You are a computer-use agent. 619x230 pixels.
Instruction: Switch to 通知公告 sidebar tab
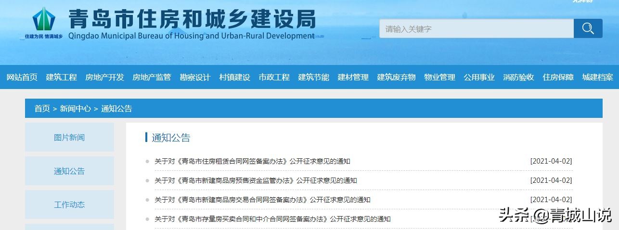click(69, 171)
